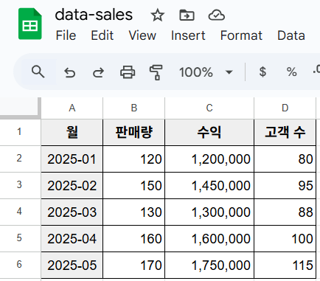The image size is (320, 281).
Task: Open the Format menu
Action: pos(241,35)
